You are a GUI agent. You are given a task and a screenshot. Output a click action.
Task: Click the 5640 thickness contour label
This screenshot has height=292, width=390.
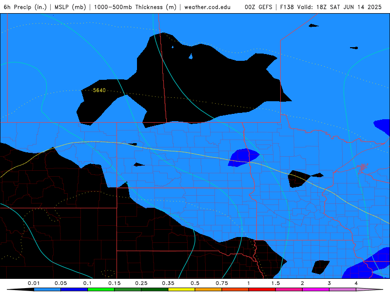(99, 91)
